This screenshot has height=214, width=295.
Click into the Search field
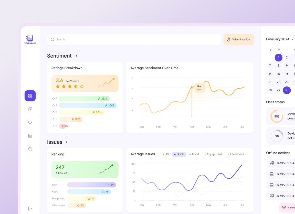pyautogui.click(x=134, y=40)
